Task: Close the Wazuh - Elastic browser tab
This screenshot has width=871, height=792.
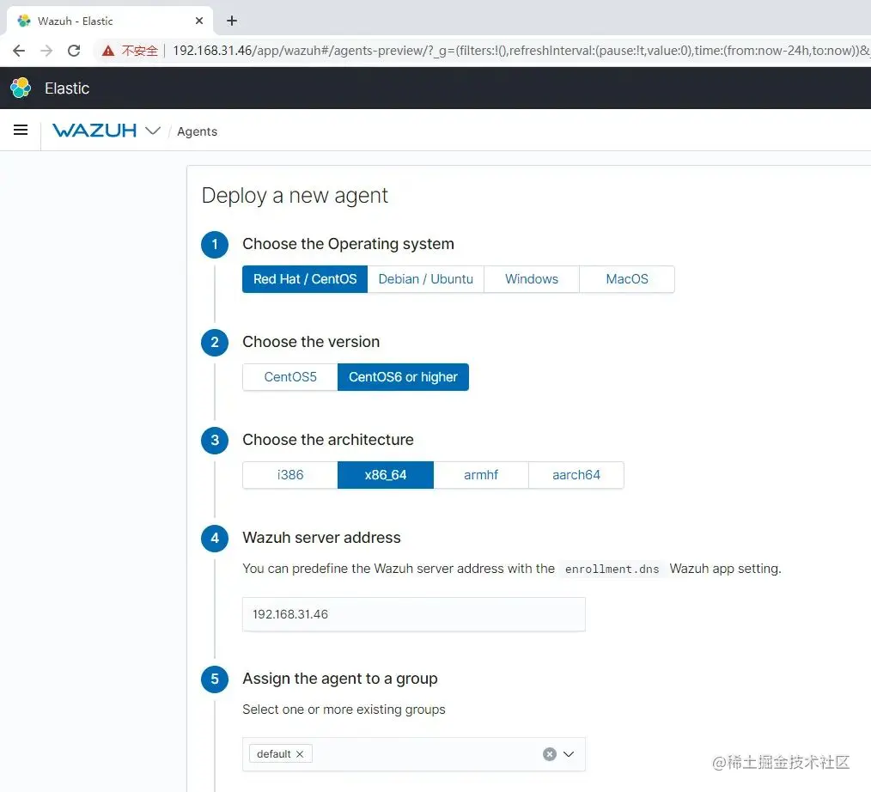Action: [199, 21]
